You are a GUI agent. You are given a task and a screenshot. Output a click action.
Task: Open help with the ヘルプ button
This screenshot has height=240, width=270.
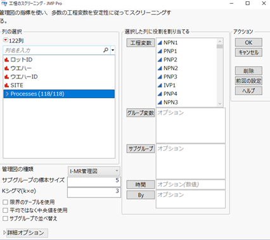248,91
